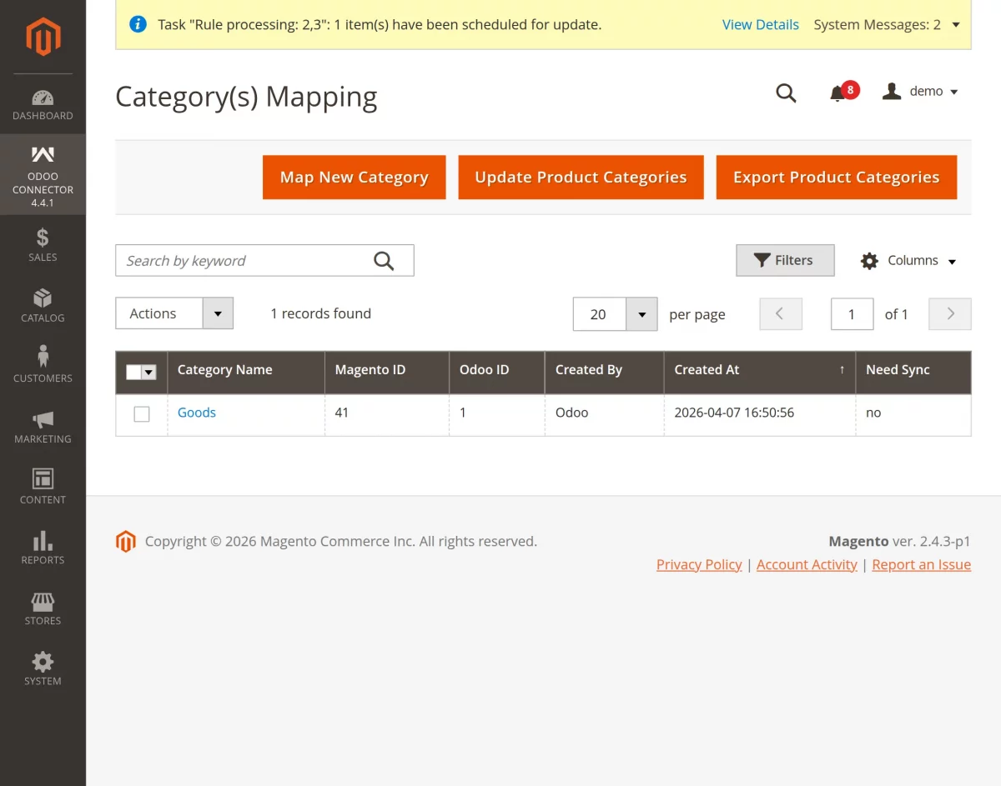The image size is (1001, 786).
Task: Open the Content menu
Action: [43, 488]
